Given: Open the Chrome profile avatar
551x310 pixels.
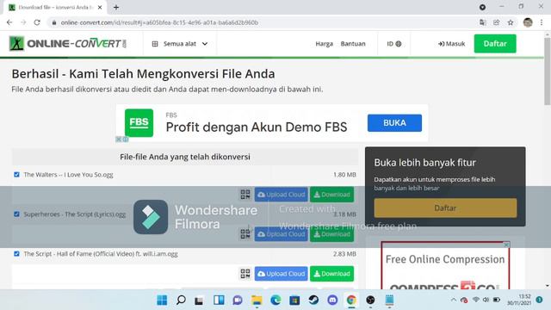Looking at the screenshot, I should [528, 22].
